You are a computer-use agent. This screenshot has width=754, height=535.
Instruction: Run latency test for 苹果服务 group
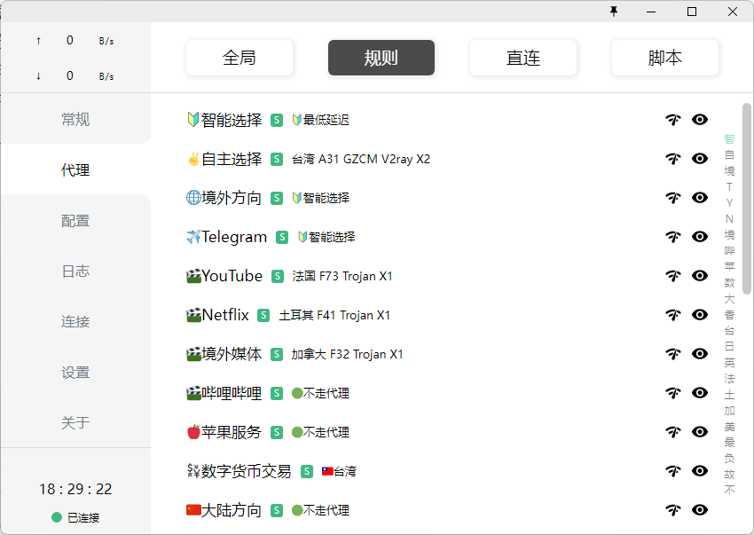673,432
